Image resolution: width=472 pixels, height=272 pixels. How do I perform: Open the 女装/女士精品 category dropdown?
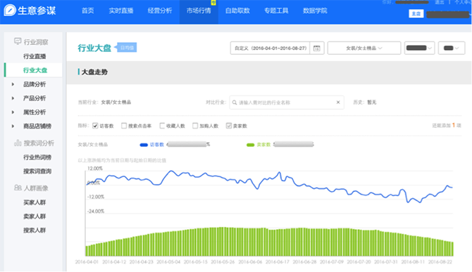[364, 48]
